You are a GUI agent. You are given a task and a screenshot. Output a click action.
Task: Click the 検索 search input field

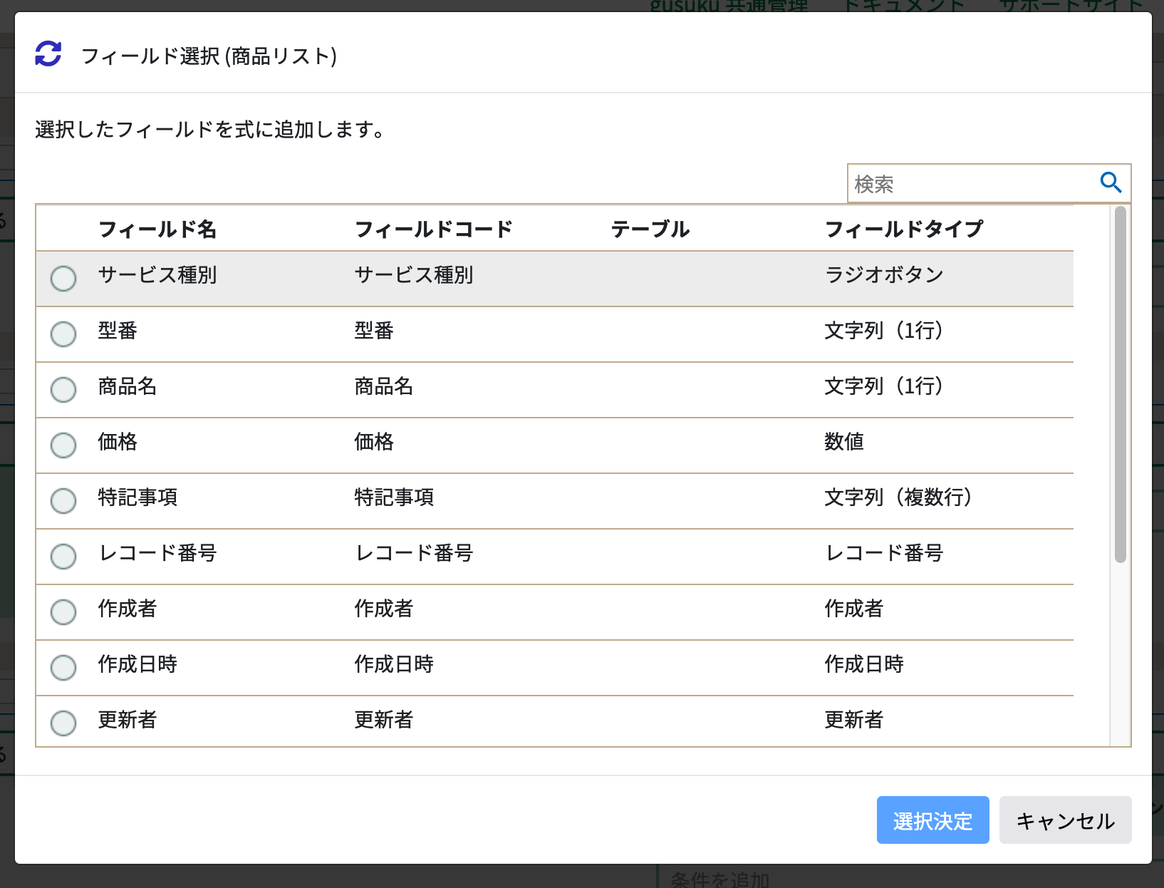pos(962,183)
